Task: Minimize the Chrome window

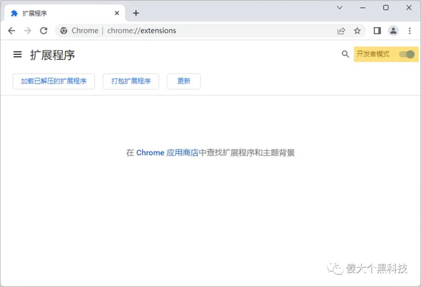Action: [x=363, y=7]
